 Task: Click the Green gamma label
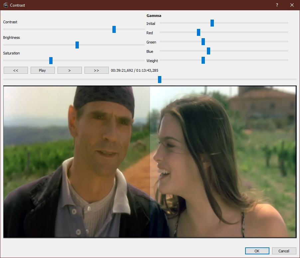[151, 42]
